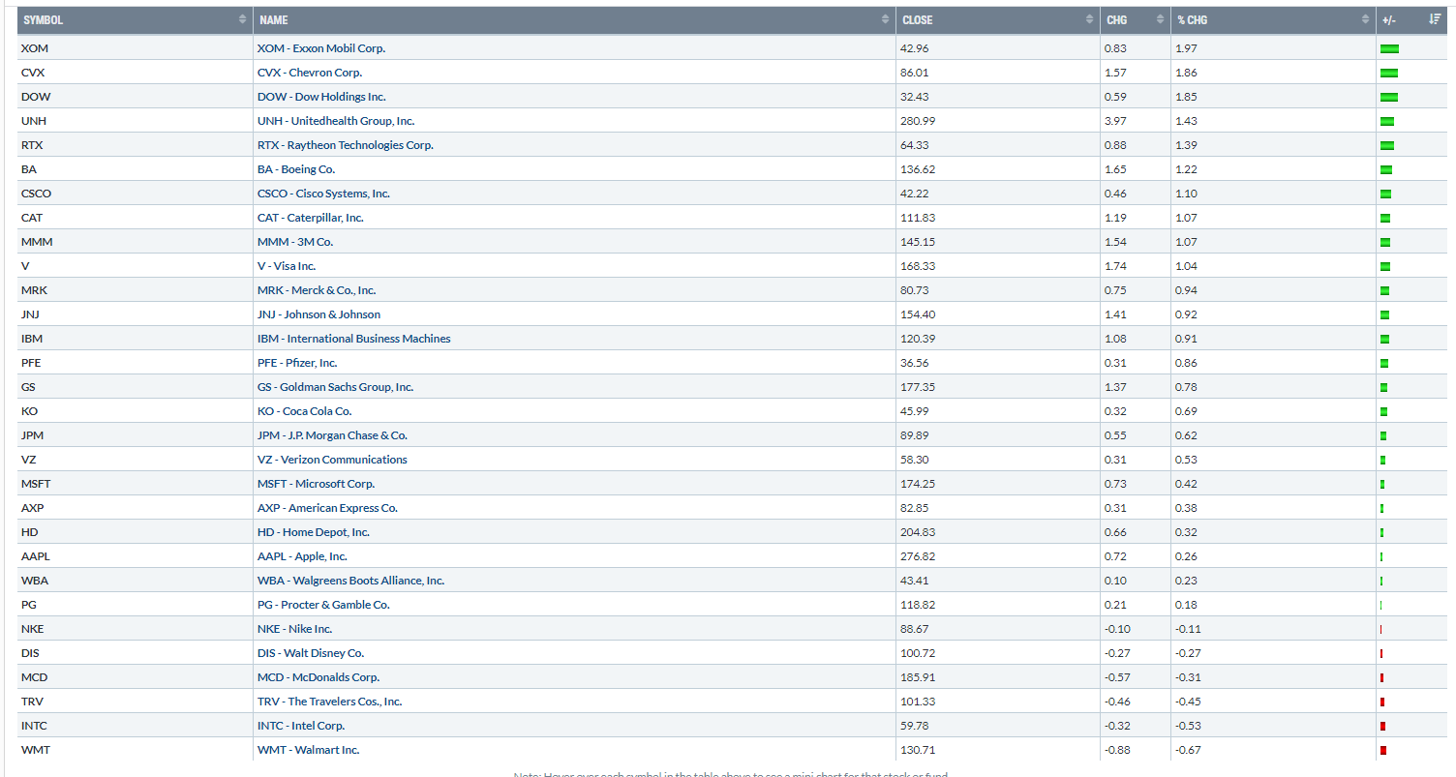Screen dimensions: 1456x777
Task: Open the BA - Boeing Co. link
Action: click(296, 169)
